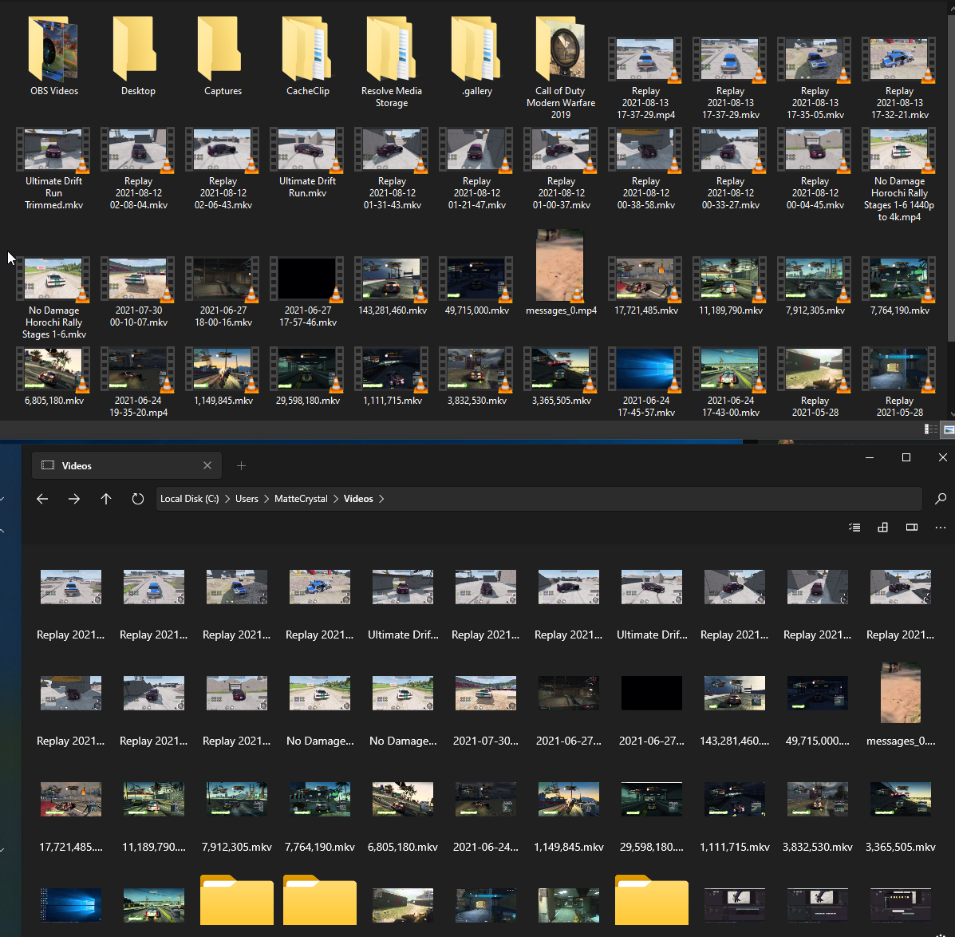The image size is (955, 937).
Task: Select 17,721,485... file in Videos window
Action: [x=71, y=816]
